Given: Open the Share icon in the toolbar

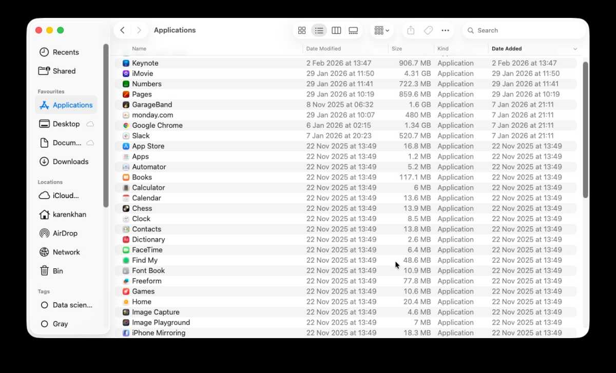Looking at the screenshot, I should coord(410,30).
